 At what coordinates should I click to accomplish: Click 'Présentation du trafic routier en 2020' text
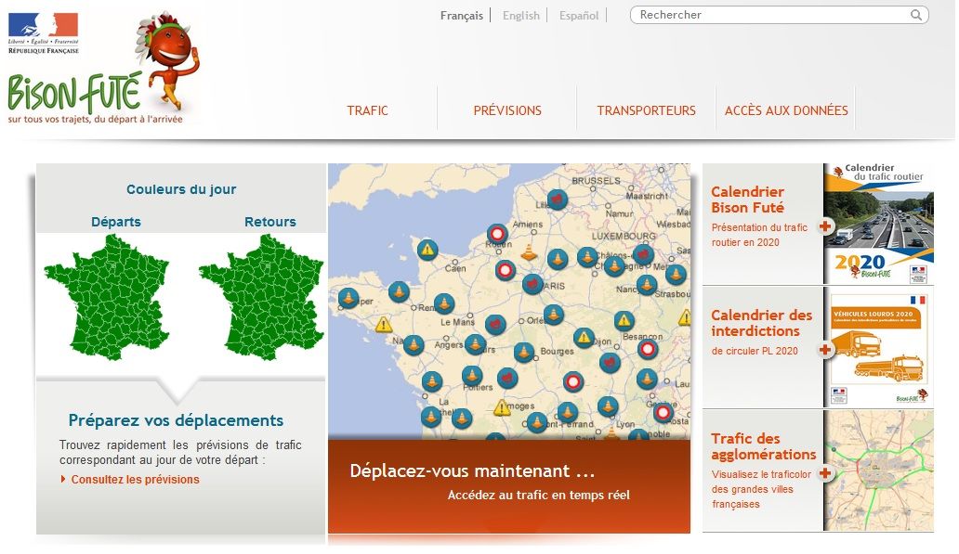coord(759,235)
